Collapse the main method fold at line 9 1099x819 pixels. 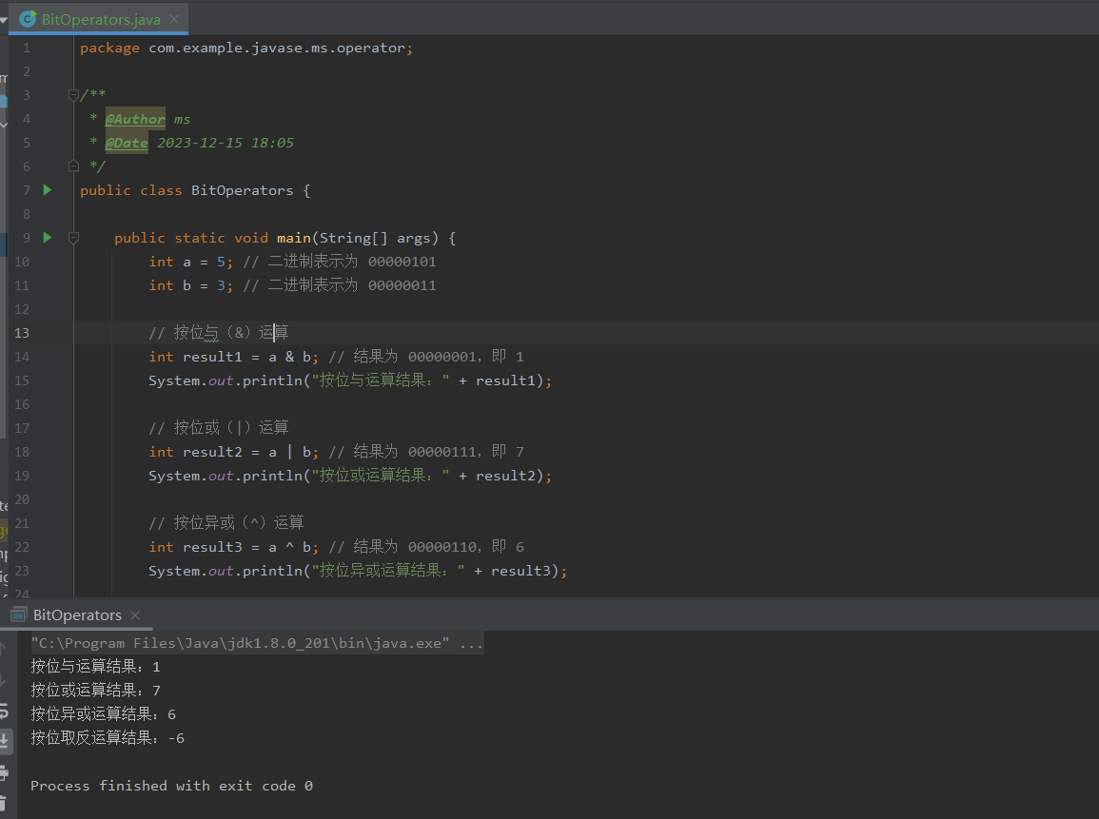[73, 238]
